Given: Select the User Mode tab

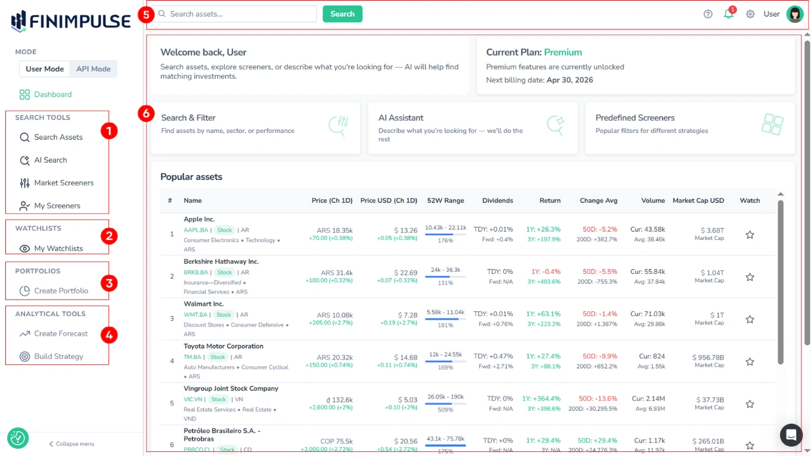Looking at the screenshot, I should point(44,68).
